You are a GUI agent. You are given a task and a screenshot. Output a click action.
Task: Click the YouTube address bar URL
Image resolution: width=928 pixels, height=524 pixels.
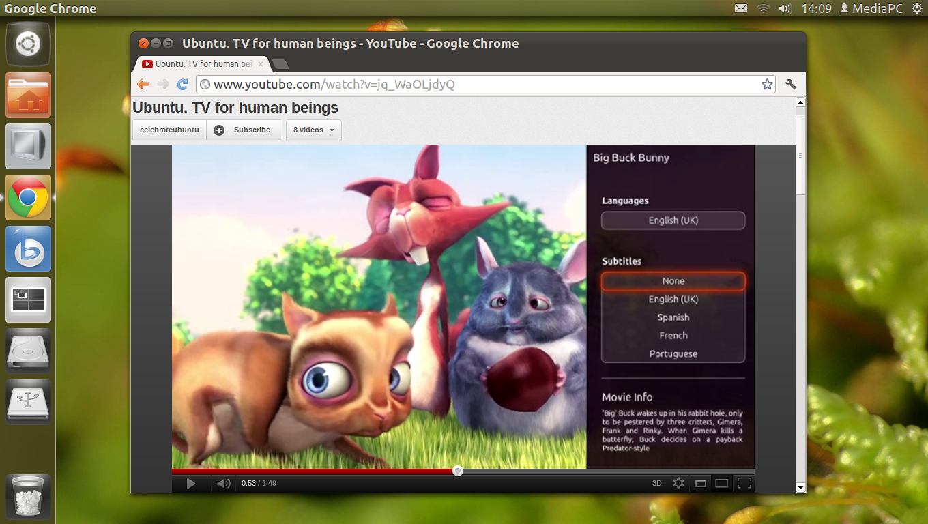click(x=334, y=85)
